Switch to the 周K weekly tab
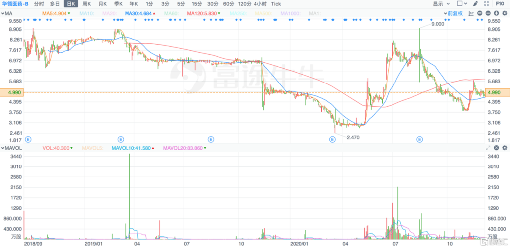The height and width of the screenshot is (248, 510). [87, 4]
